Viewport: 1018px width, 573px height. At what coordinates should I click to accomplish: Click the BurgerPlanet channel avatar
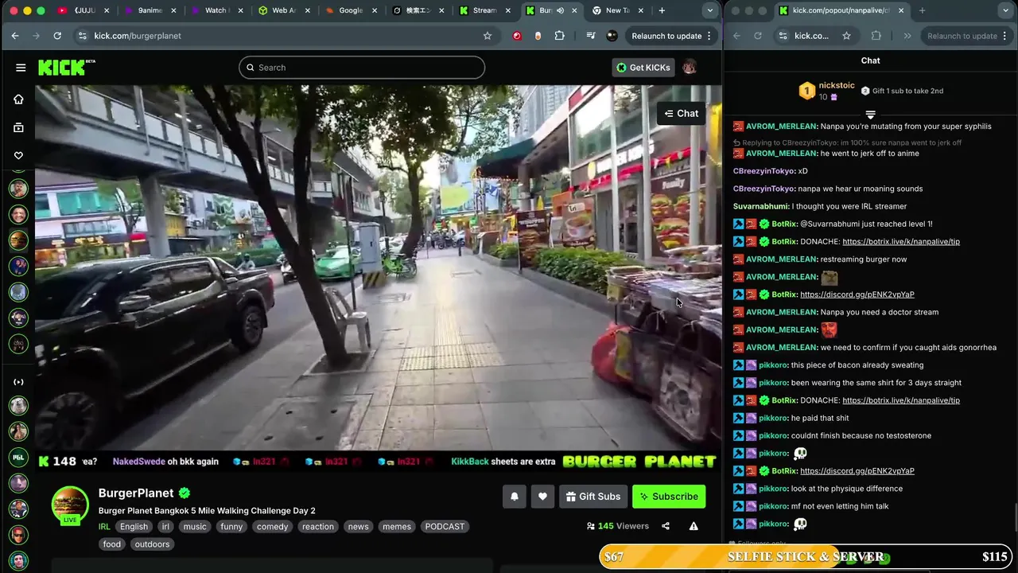(70, 505)
